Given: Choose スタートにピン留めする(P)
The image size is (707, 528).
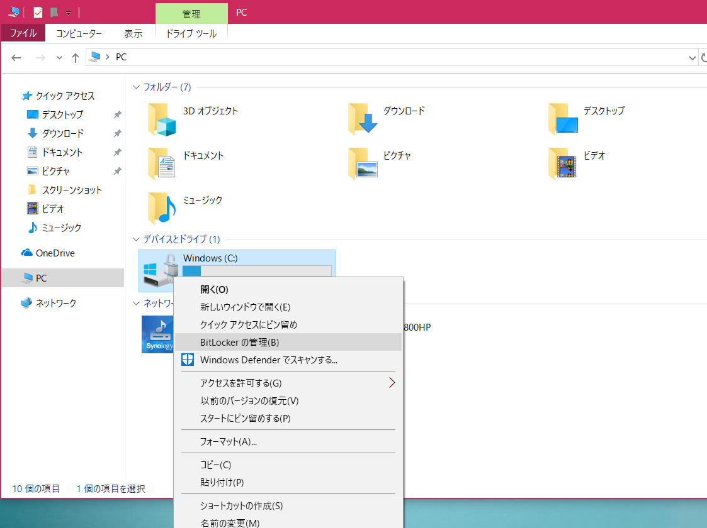Looking at the screenshot, I should [288, 418].
